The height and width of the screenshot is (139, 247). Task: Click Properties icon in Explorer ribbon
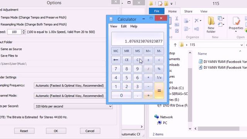pyautogui.click(x=236, y=21)
